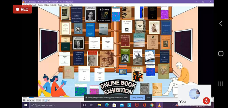Image resolution: width=228 pixels, height=108 pixels.
Task: Unmute the microphone in the You tile
Action: point(206,101)
